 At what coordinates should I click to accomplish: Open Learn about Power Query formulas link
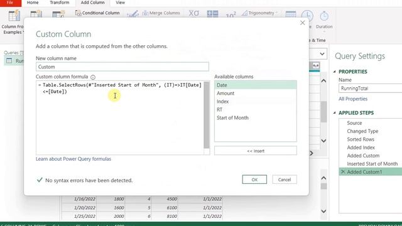pos(73,159)
